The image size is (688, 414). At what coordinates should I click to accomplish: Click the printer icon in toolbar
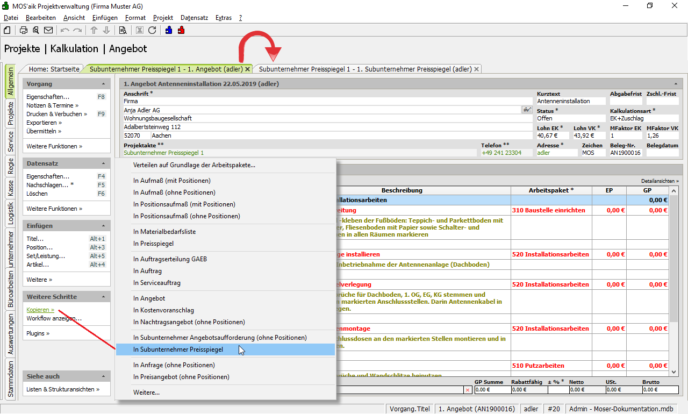(24, 30)
